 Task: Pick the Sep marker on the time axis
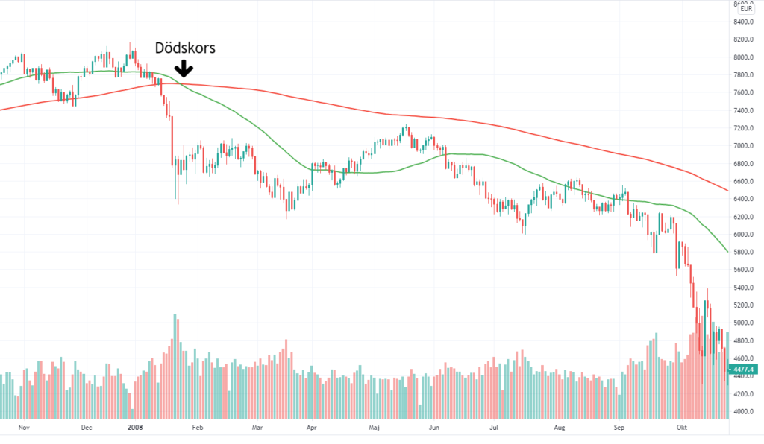coord(619,428)
